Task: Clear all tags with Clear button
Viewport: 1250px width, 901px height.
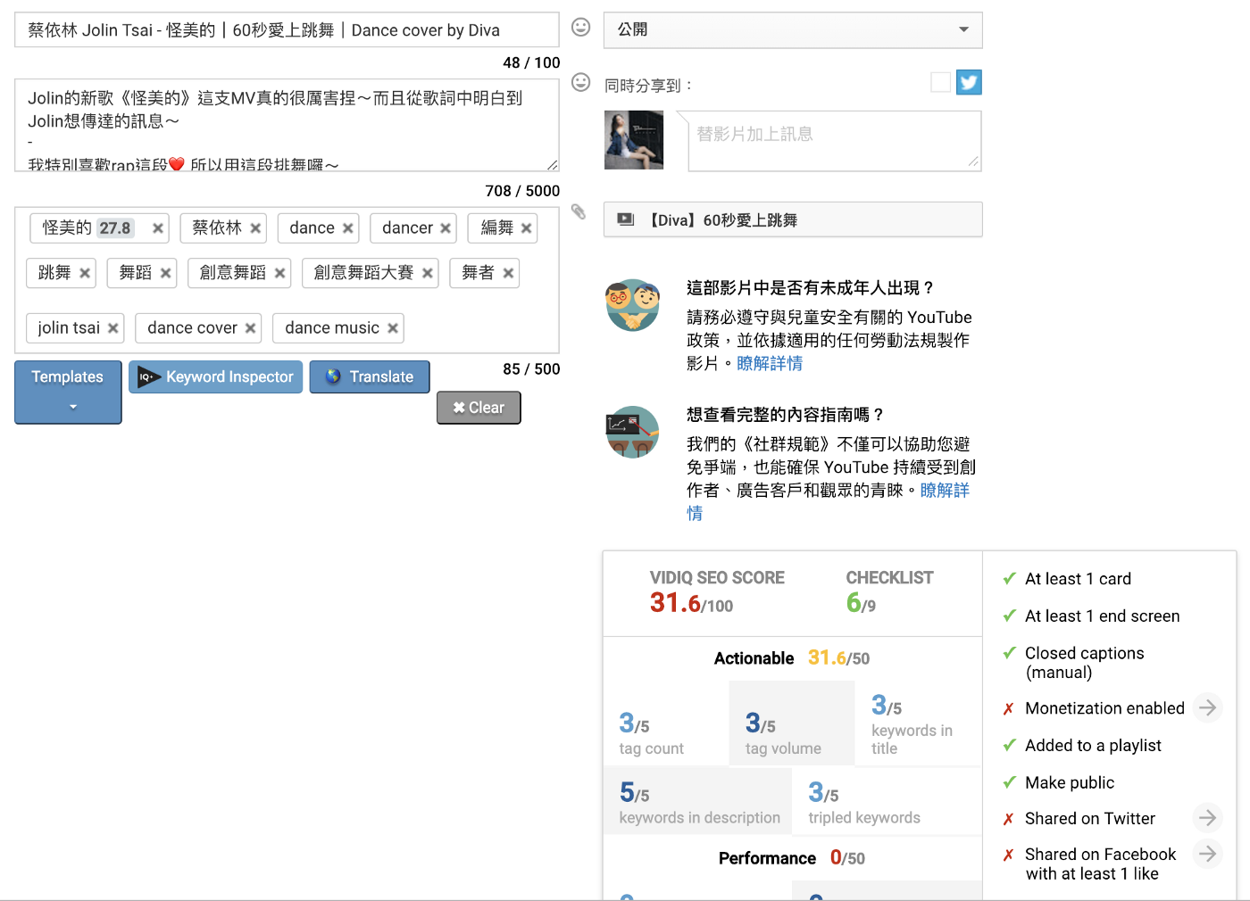Action: [479, 408]
